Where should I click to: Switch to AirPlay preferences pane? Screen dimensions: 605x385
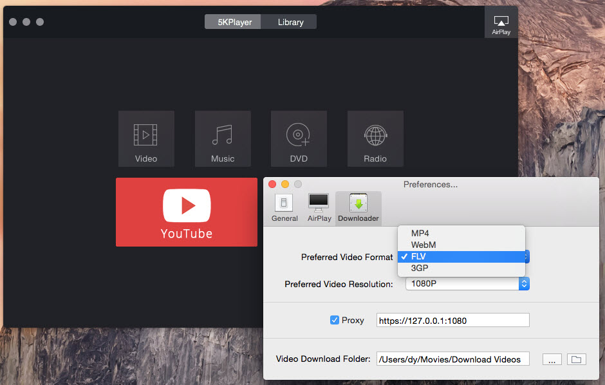pyautogui.click(x=319, y=209)
